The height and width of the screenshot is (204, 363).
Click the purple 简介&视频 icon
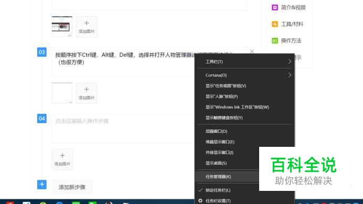(x=274, y=7)
